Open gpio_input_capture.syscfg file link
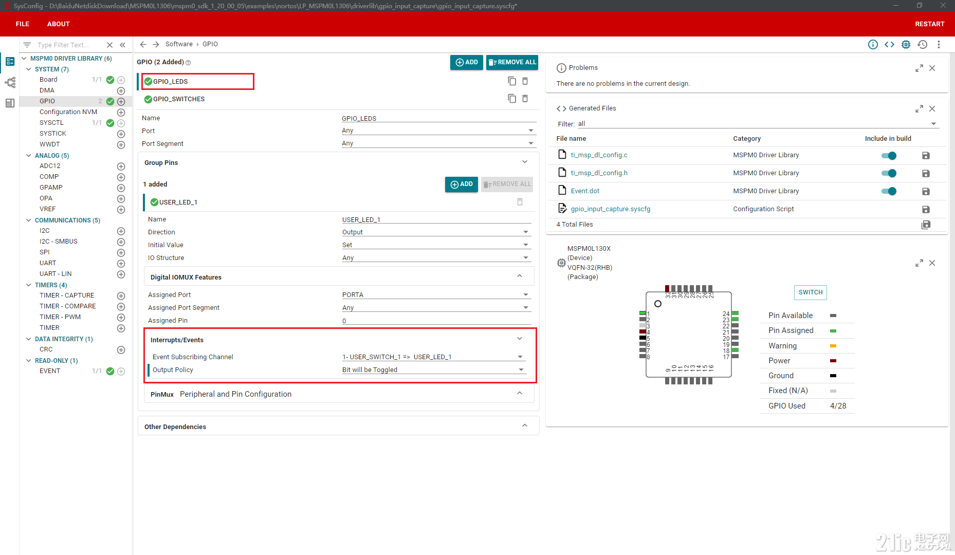Screen dimensions: 955x555 (x=610, y=209)
